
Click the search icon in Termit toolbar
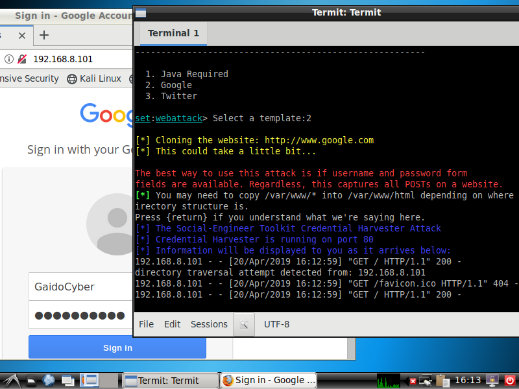pos(244,324)
